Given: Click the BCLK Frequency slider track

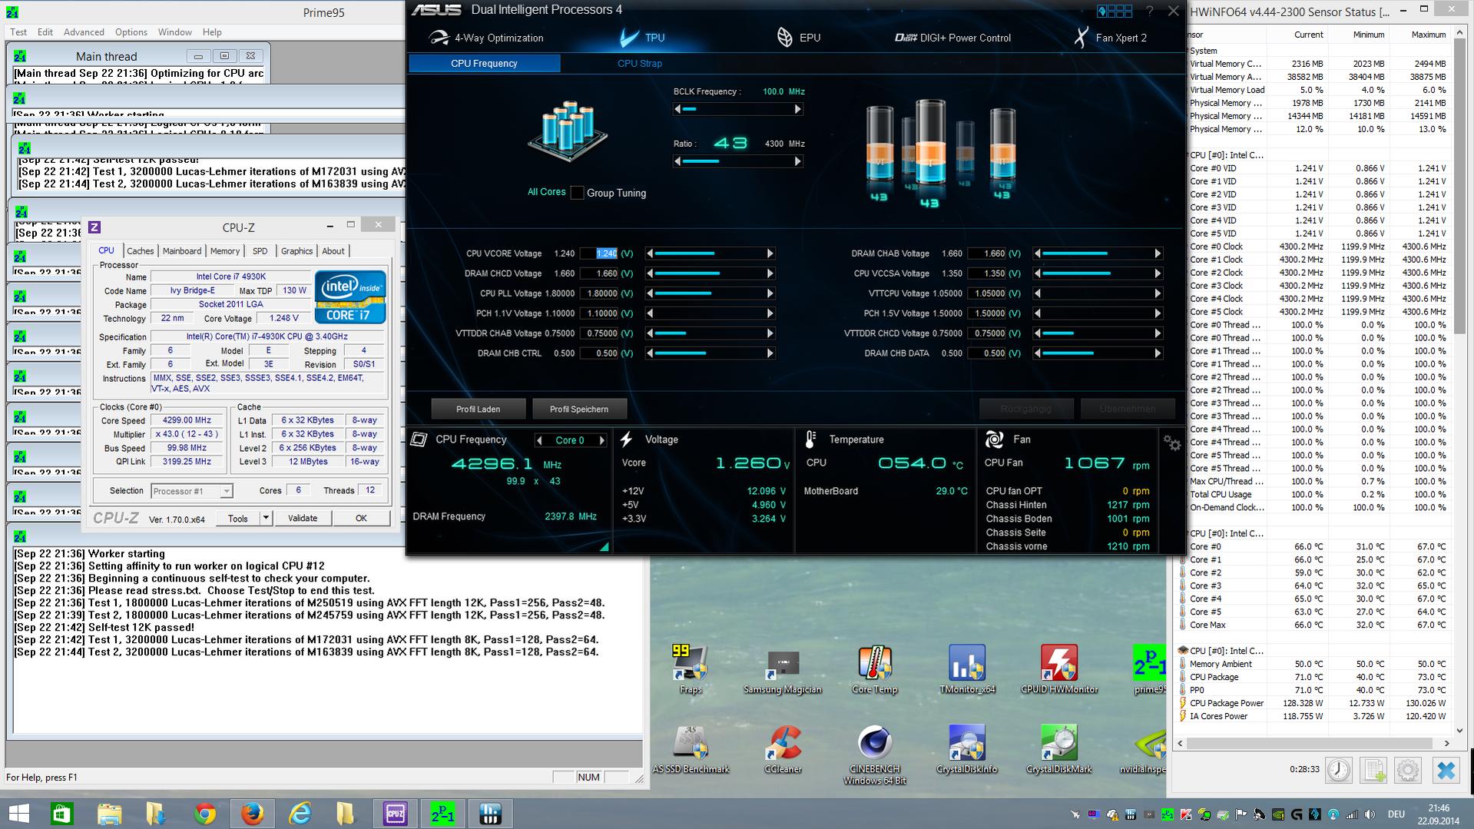Looking at the screenshot, I should tap(737, 109).
